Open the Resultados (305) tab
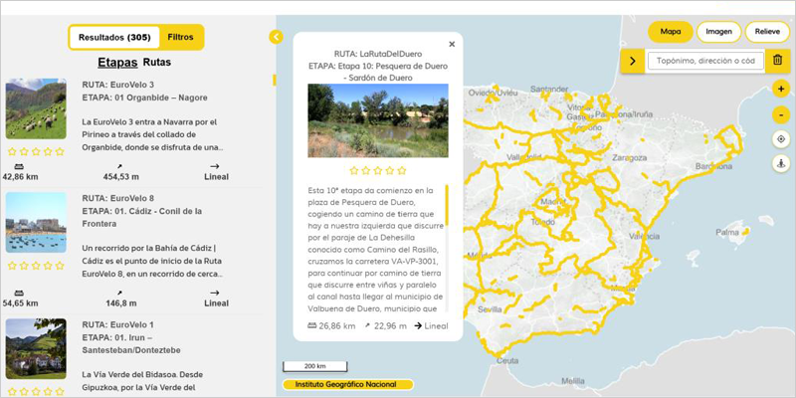The height and width of the screenshot is (398, 796). (114, 37)
